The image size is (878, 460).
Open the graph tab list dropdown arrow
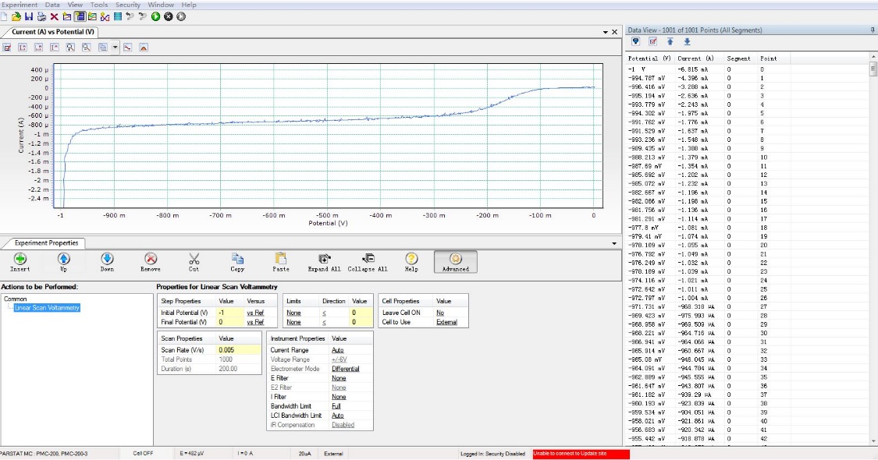[605, 32]
